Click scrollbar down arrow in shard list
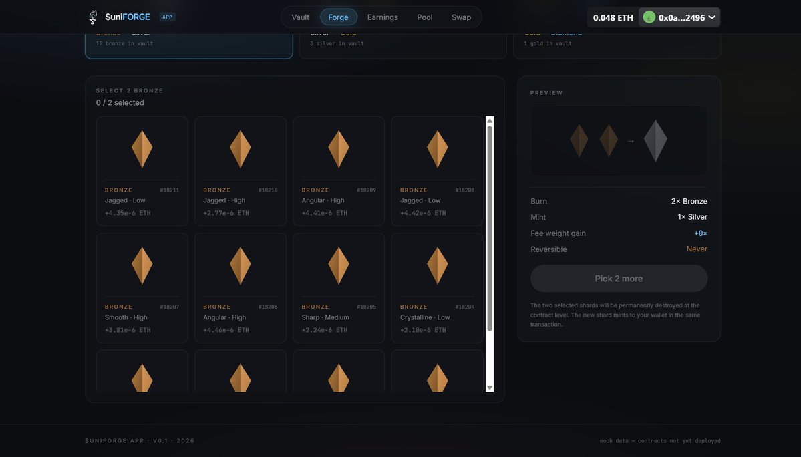 (x=490, y=388)
